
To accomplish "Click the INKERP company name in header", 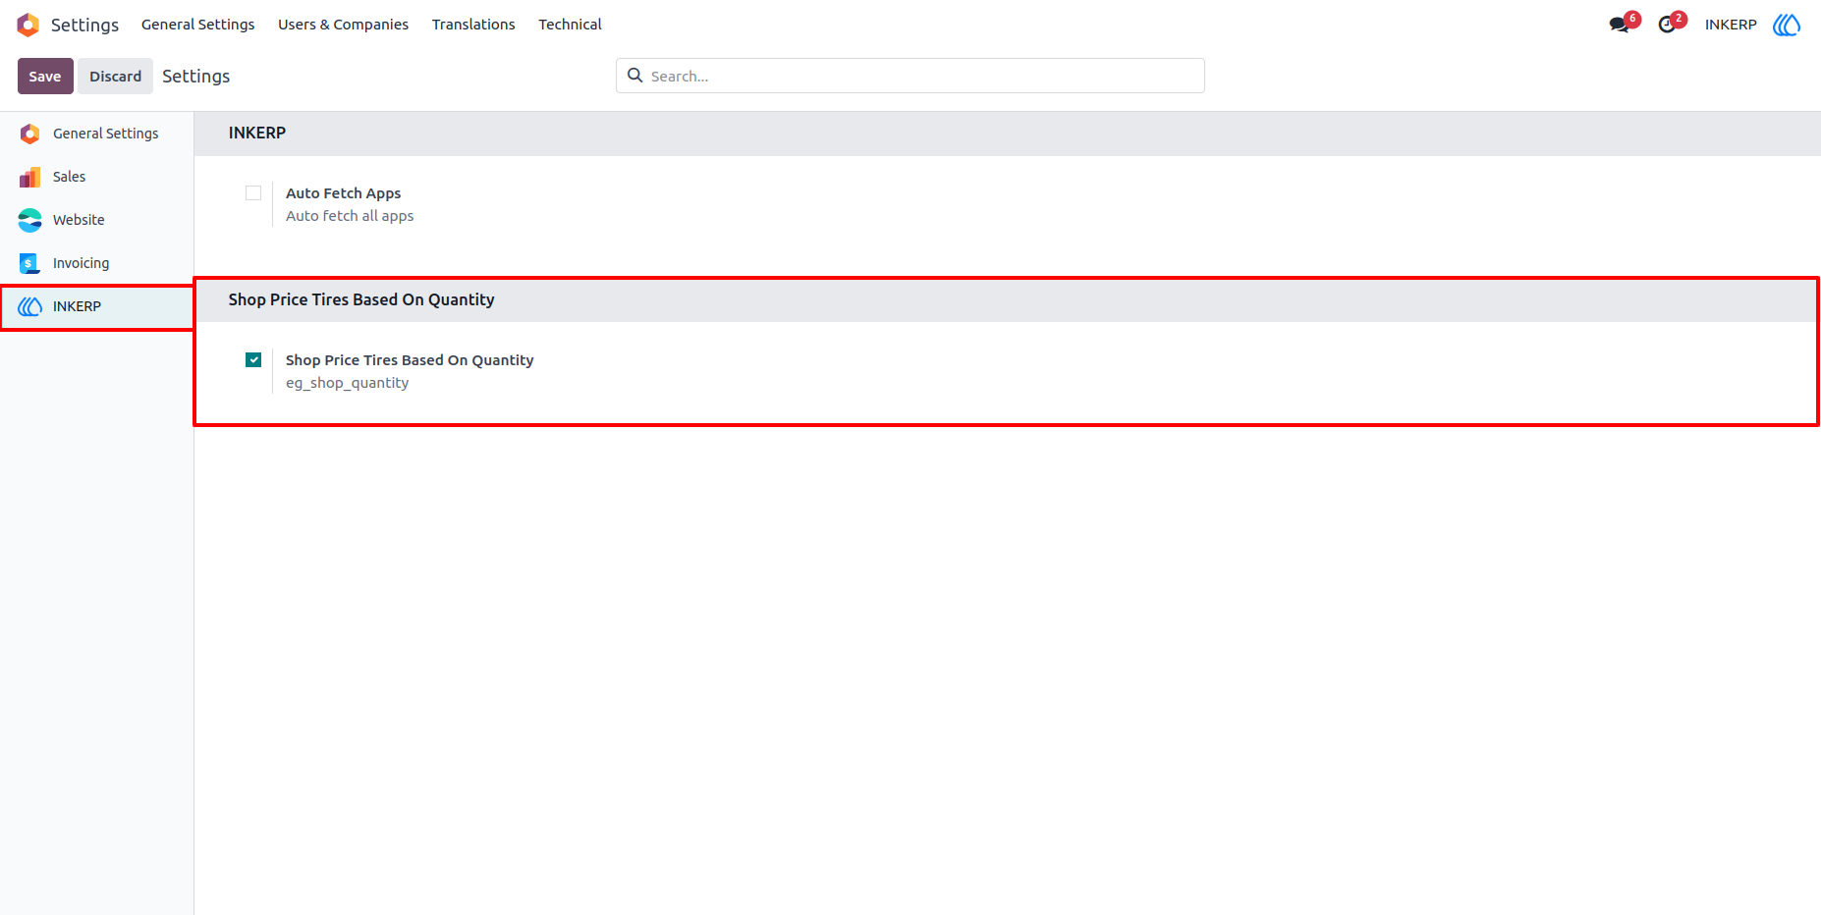I will pos(1731,25).
